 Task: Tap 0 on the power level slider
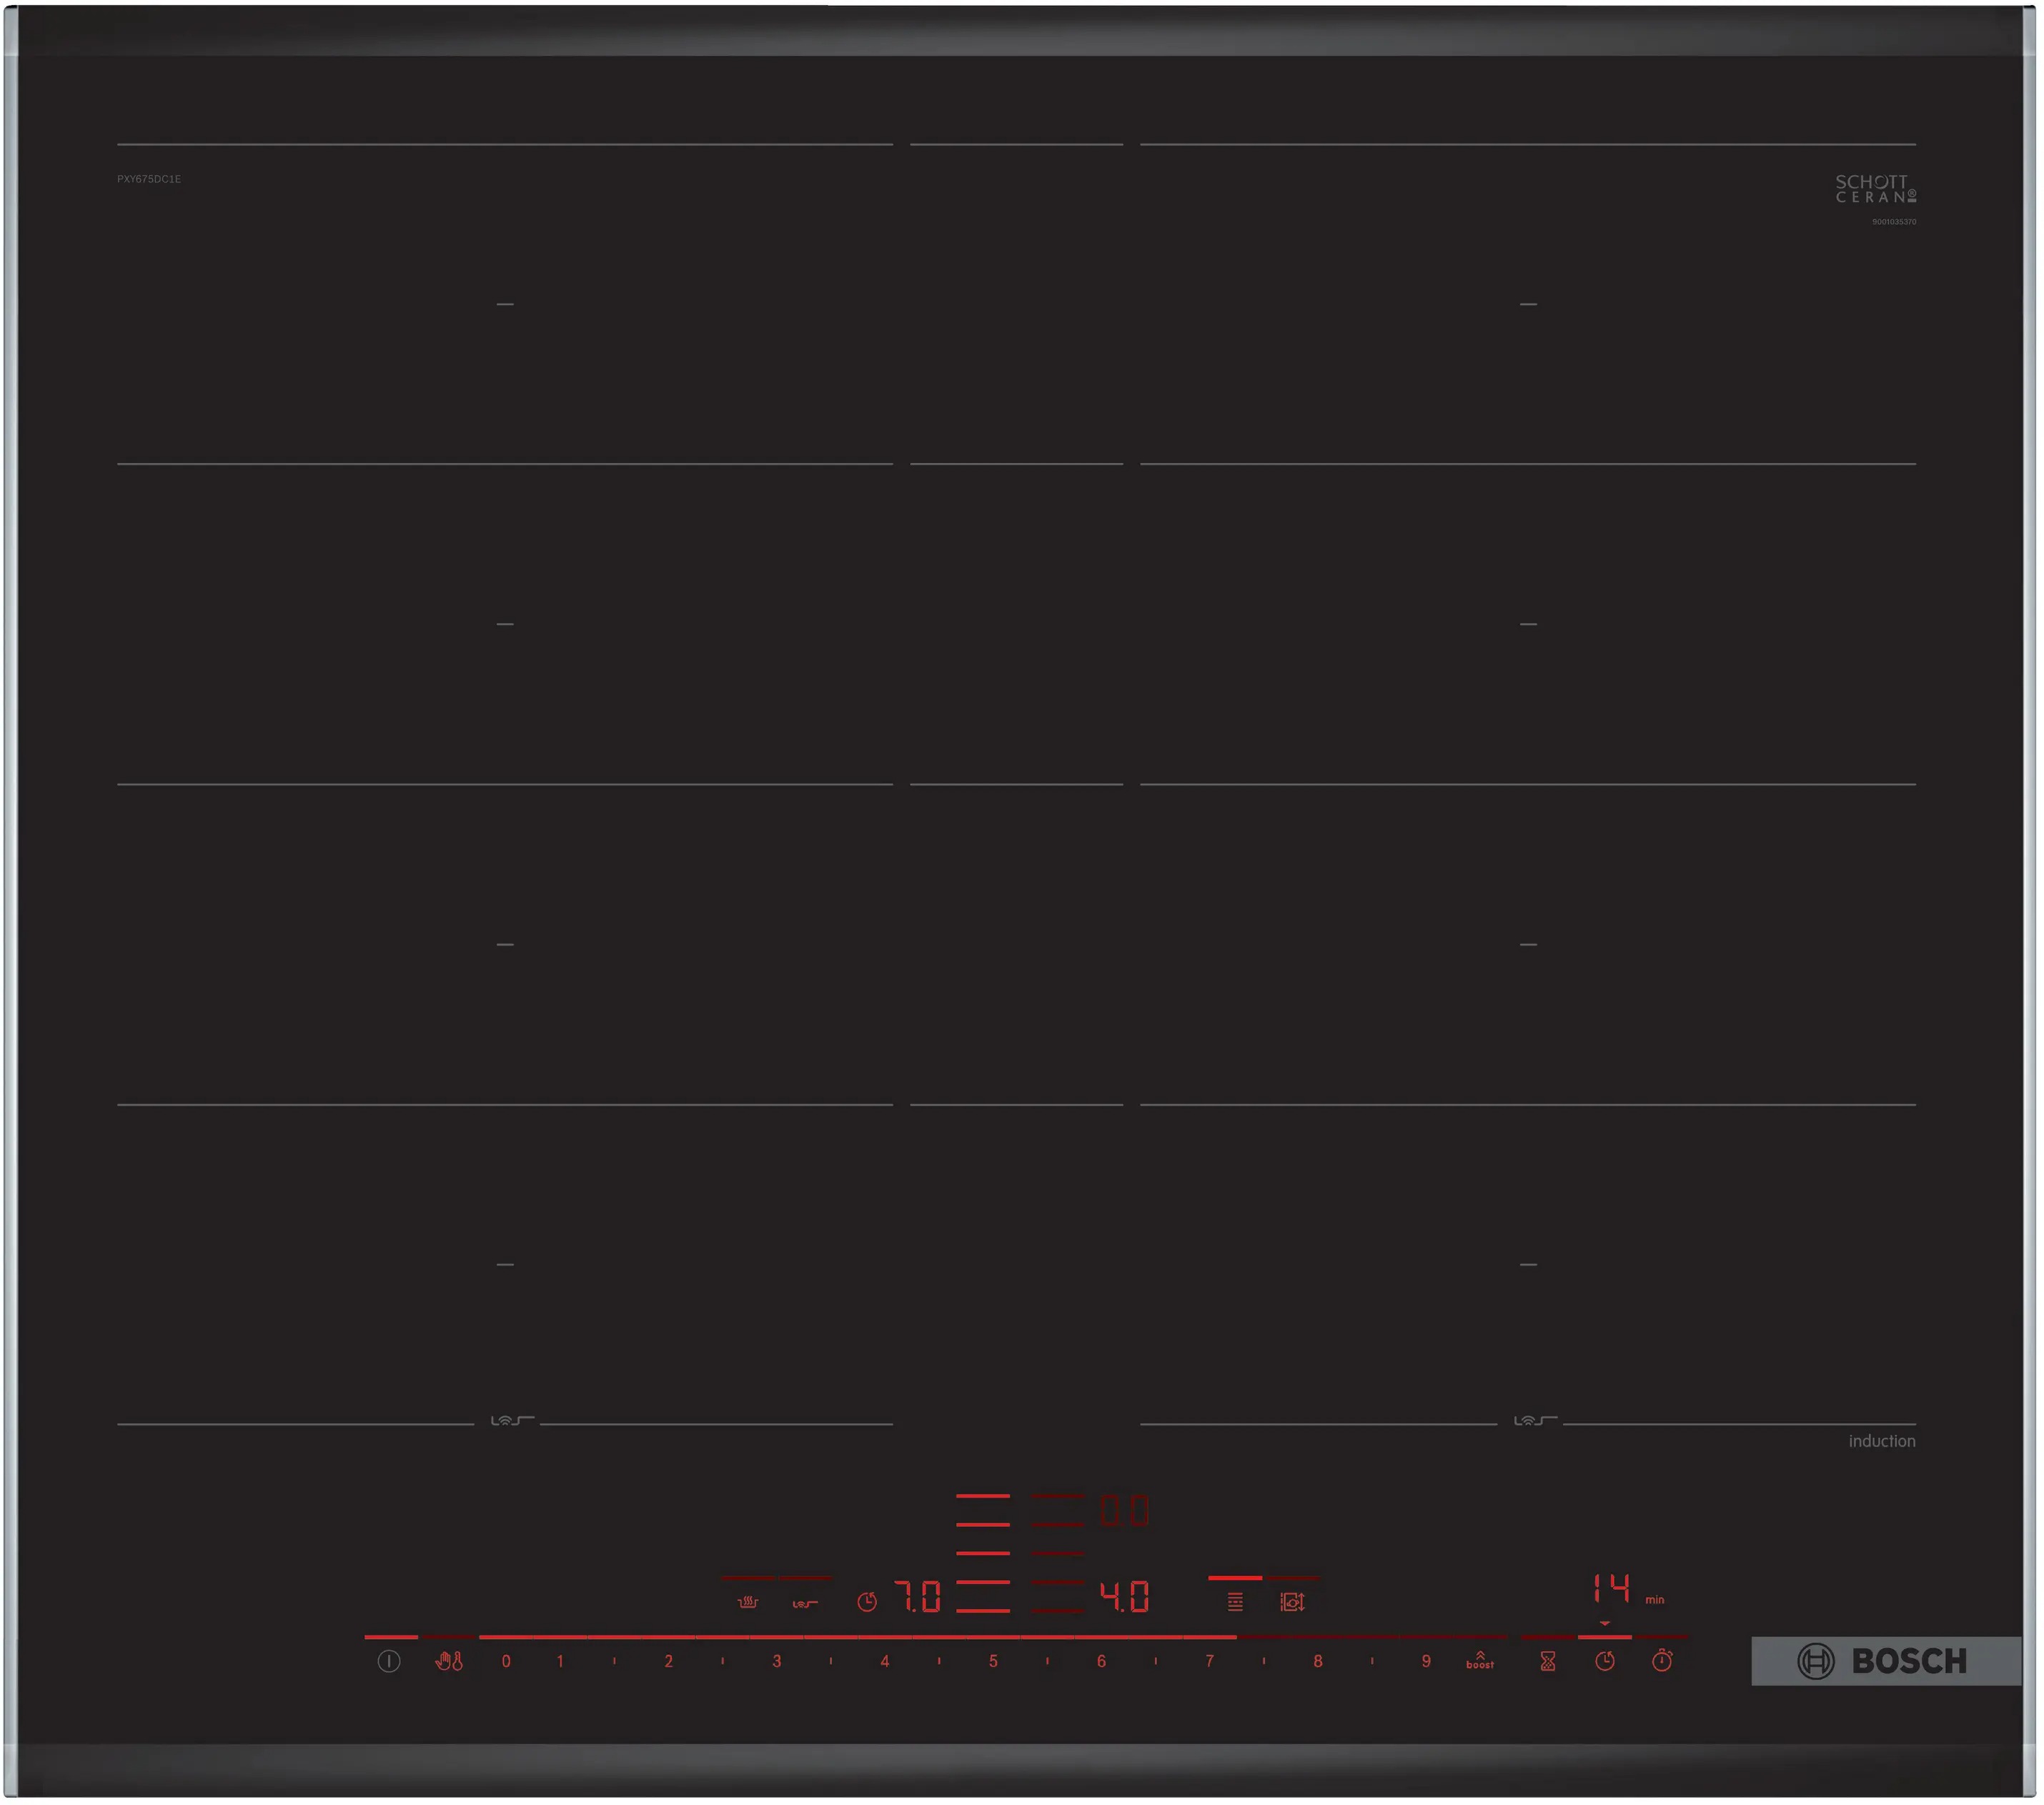coord(506,1661)
